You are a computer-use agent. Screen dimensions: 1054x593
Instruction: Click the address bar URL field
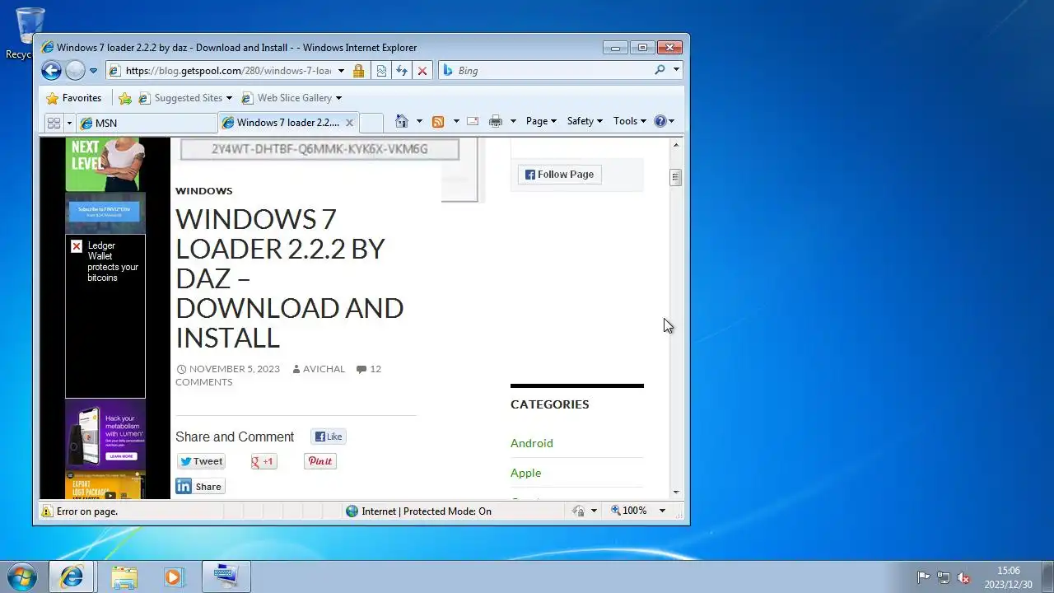229,71
